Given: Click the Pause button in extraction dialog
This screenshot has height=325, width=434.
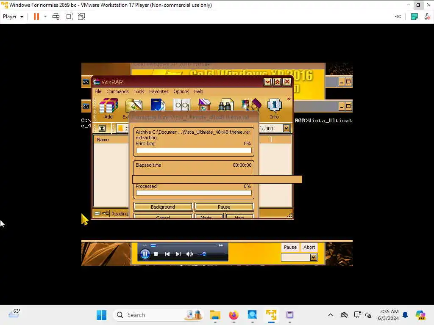Looking at the screenshot, I should coord(224,207).
